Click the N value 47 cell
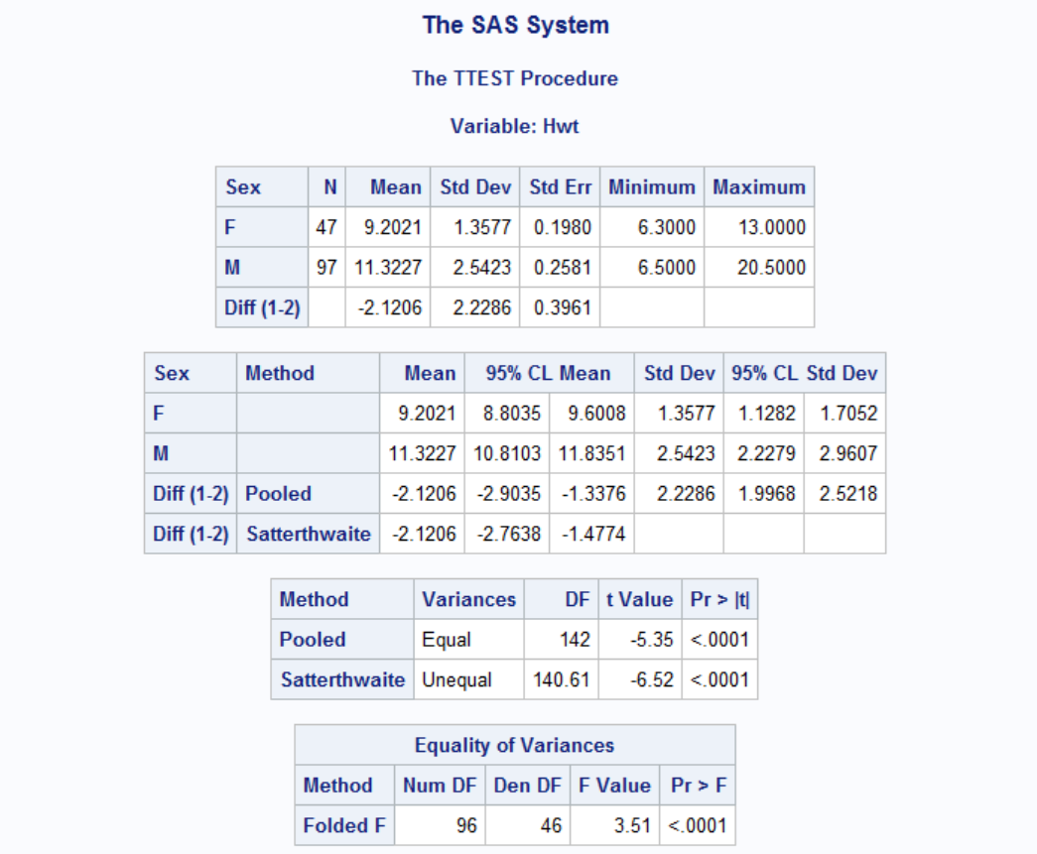The height and width of the screenshot is (854, 1037). 325,227
